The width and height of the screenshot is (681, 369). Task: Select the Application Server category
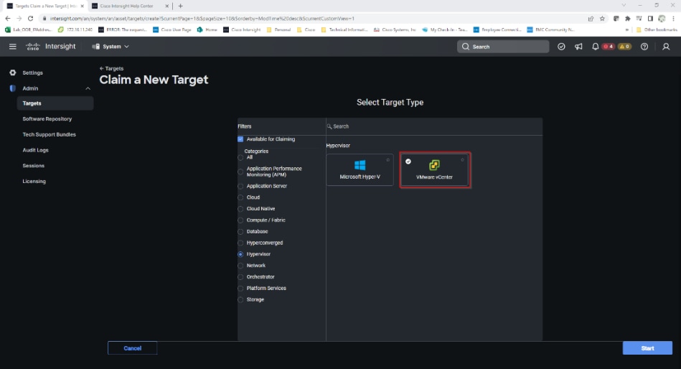tap(240, 186)
